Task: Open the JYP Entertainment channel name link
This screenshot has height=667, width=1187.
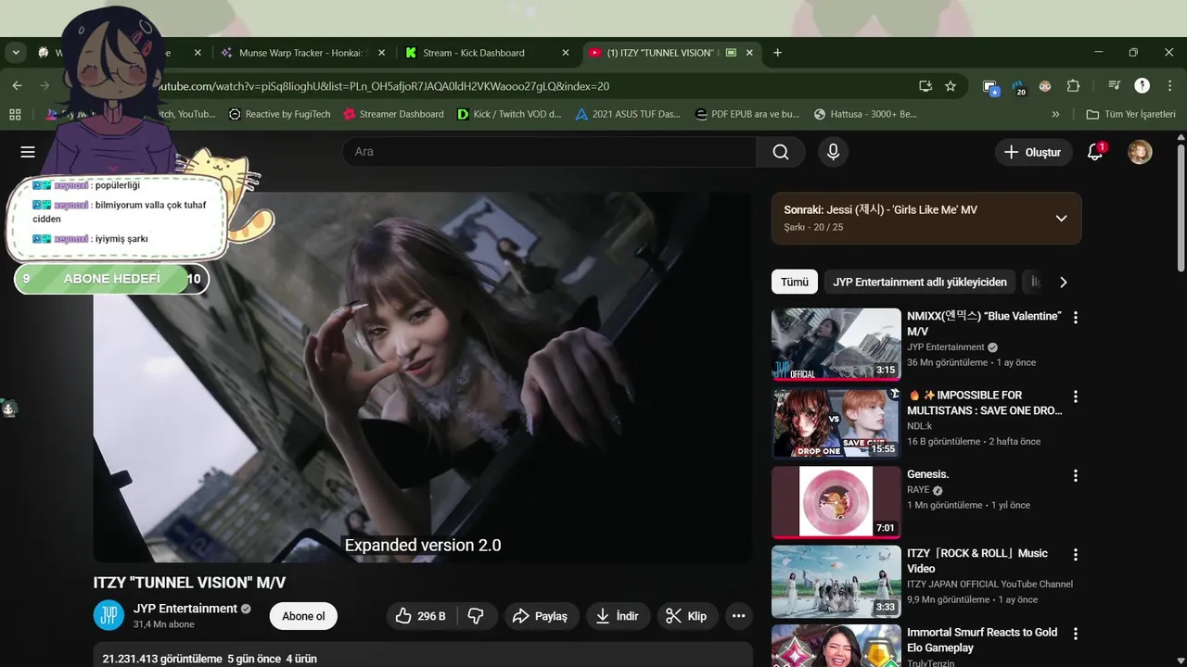Action: tap(185, 609)
